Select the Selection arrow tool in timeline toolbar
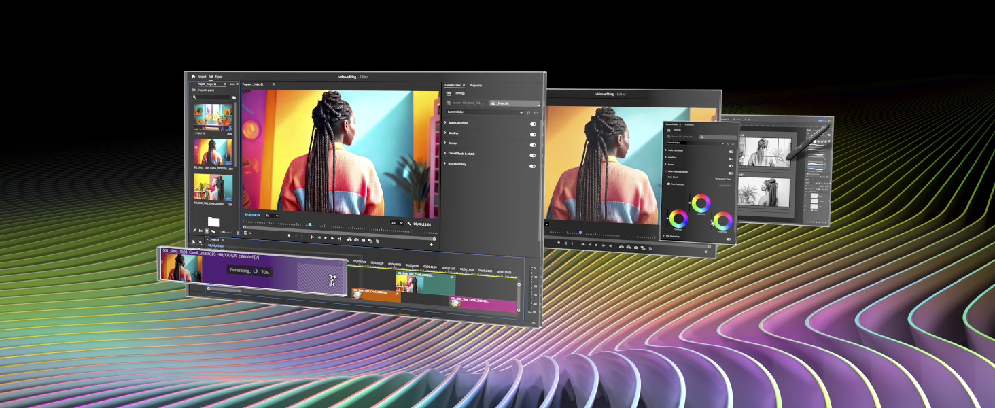The image size is (995, 408). pyautogui.click(x=193, y=241)
